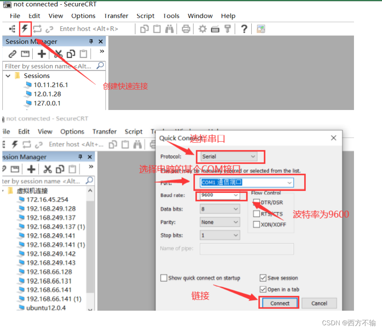Viewport: 382px width, 330px height.
Task: Click the Find binoculars icon in top toolbar
Action: [169, 29]
